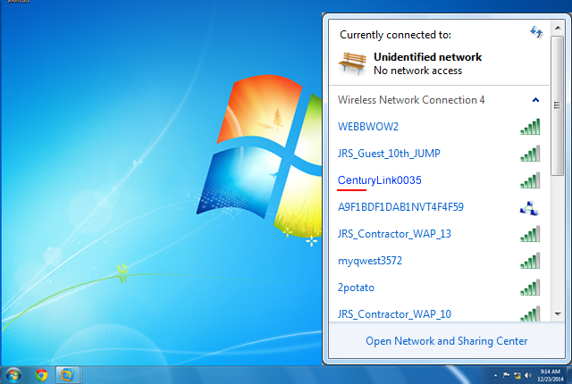This screenshot has height=384, width=572.
Task: Open the volume speaker tray icon
Action: point(527,375)
